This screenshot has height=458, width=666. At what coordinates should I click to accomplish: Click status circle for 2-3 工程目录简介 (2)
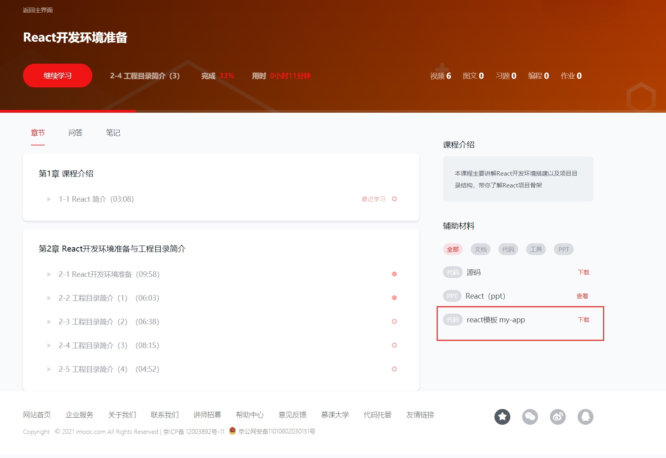point(394,322)
